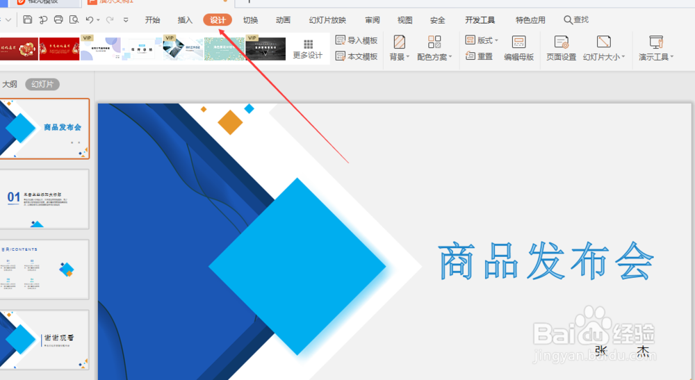Viewport: 695px width, 380px height.
Task: Switch to the 插入 tab
Action: point(185,20)
